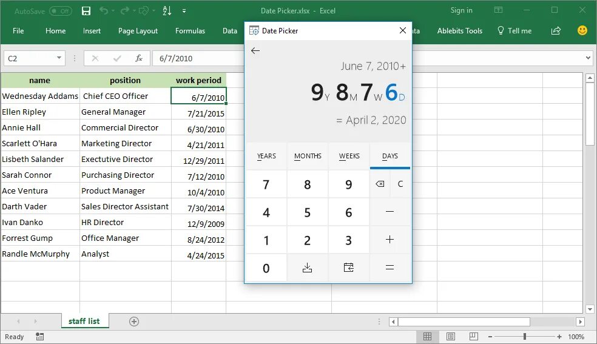The image size is (597, 344).
Task: Click the Tell me lightbulb box
Action: 514,31
